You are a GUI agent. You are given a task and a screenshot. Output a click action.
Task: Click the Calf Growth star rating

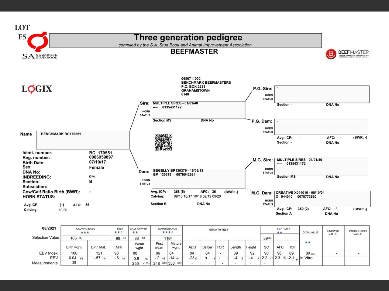pos(135,232)
